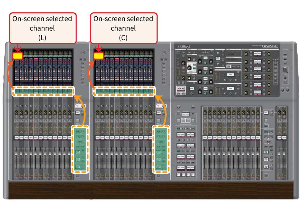
Task: Select the highlighted layer keys in left bay
Action: pyautogui.click(x=80, y=149)
